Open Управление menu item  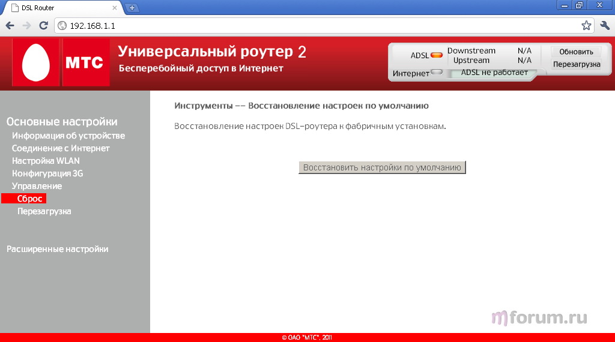(37, 186)
